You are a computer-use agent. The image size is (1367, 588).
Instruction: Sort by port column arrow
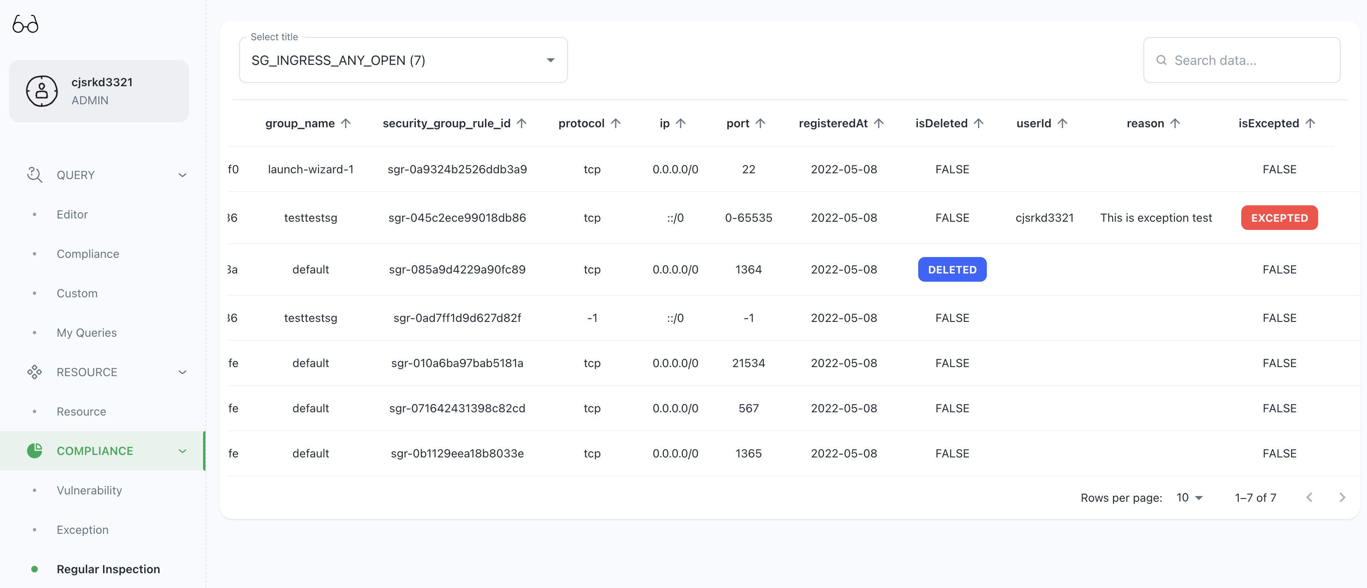(x=760, y=124)
